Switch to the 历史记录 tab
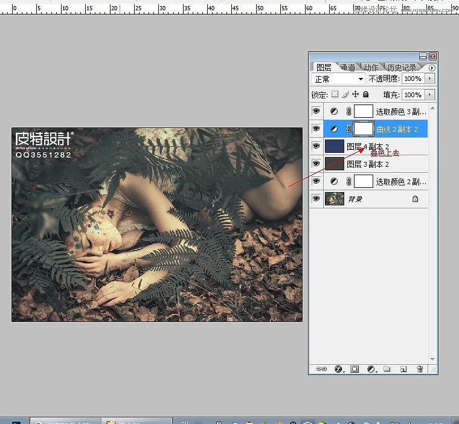459x424 pixels. [x=401, y=68]
